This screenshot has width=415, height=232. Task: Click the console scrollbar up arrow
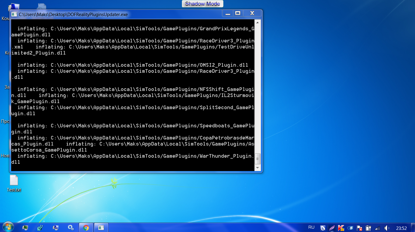(258, 22)
